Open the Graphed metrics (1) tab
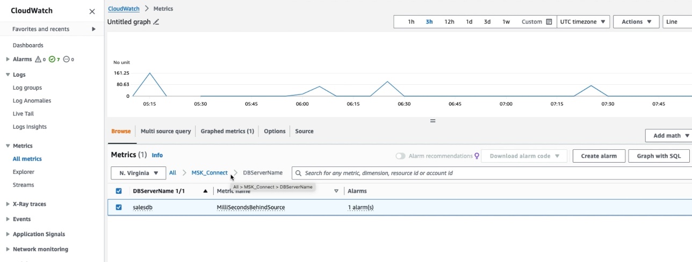 pos(227,131)
